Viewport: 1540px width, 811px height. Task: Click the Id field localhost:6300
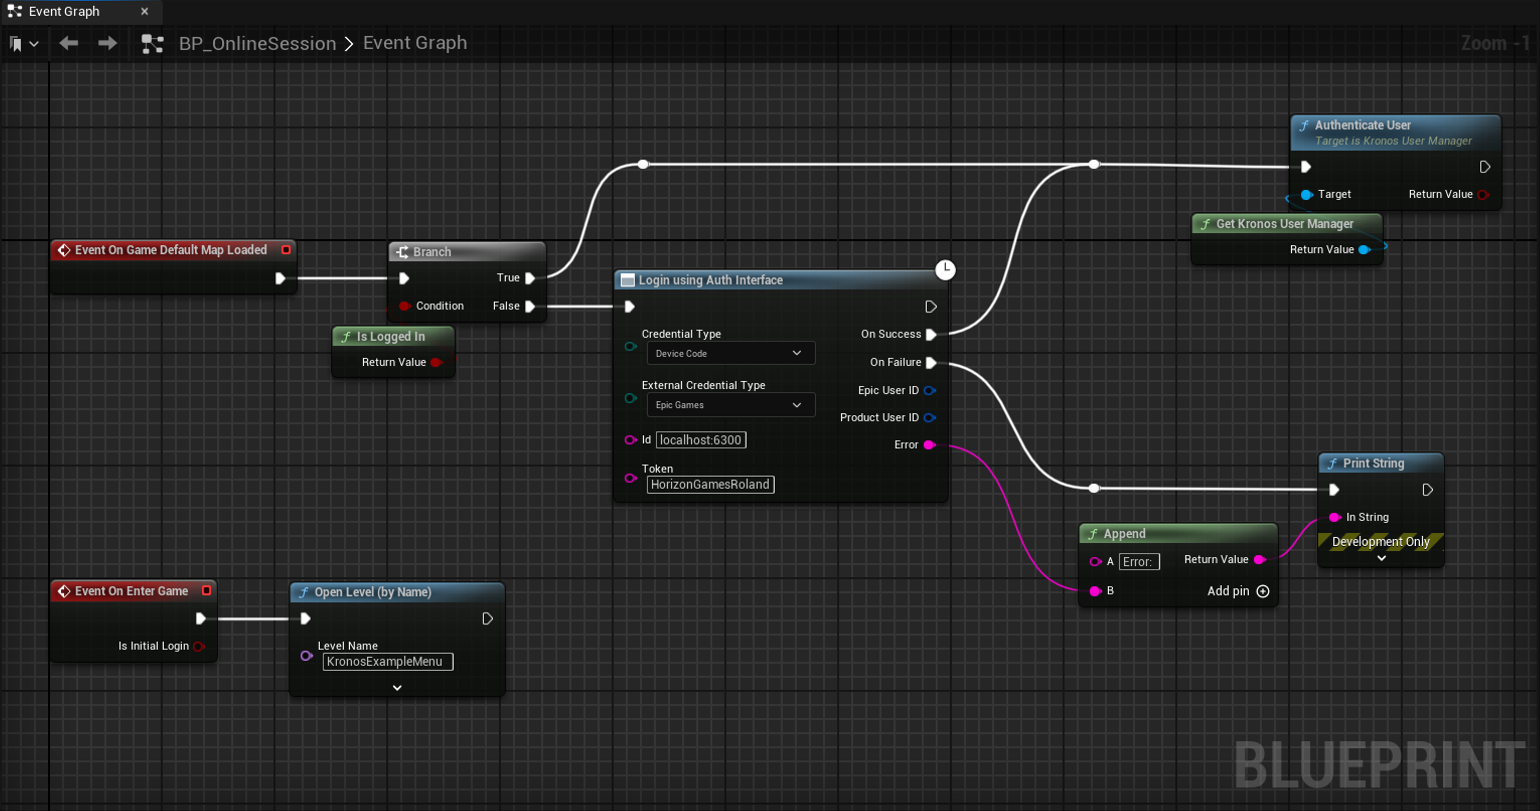click(701, 440)
